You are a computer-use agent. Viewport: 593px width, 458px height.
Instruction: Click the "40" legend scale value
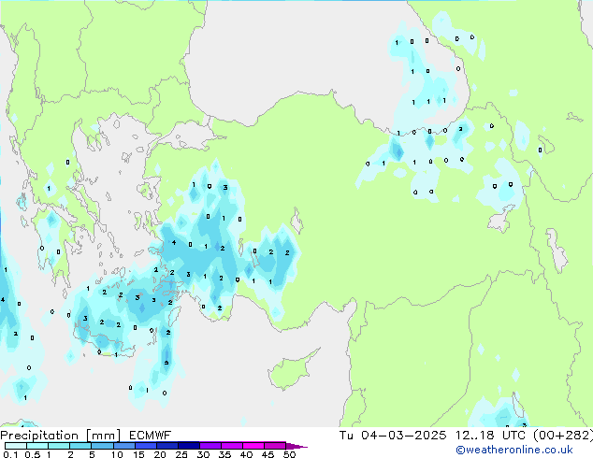coord(246,454)
